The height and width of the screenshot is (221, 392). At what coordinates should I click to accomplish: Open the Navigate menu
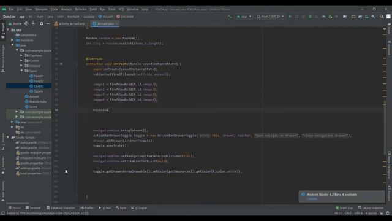[x=41, y=9]
